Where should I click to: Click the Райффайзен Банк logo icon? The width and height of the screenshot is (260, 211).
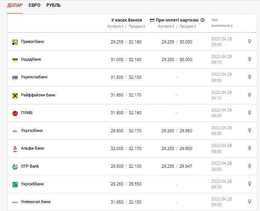[15, 95]
